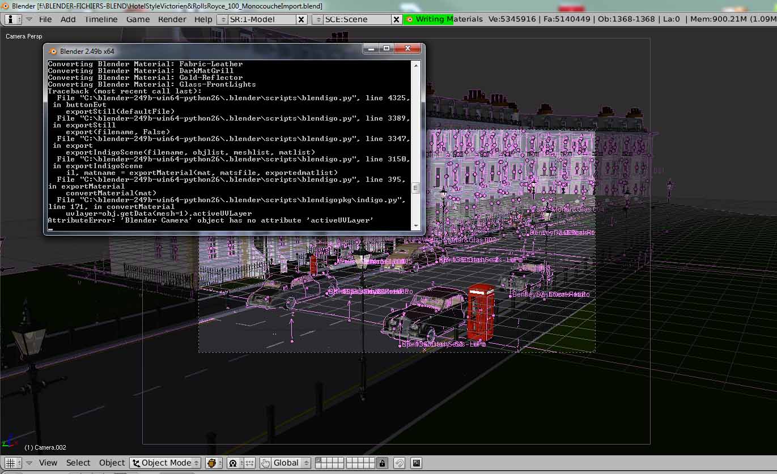Close the Blender 2.49b x64 console window
The width and height of the screenshot is (777, 474).
coord(407,49)
